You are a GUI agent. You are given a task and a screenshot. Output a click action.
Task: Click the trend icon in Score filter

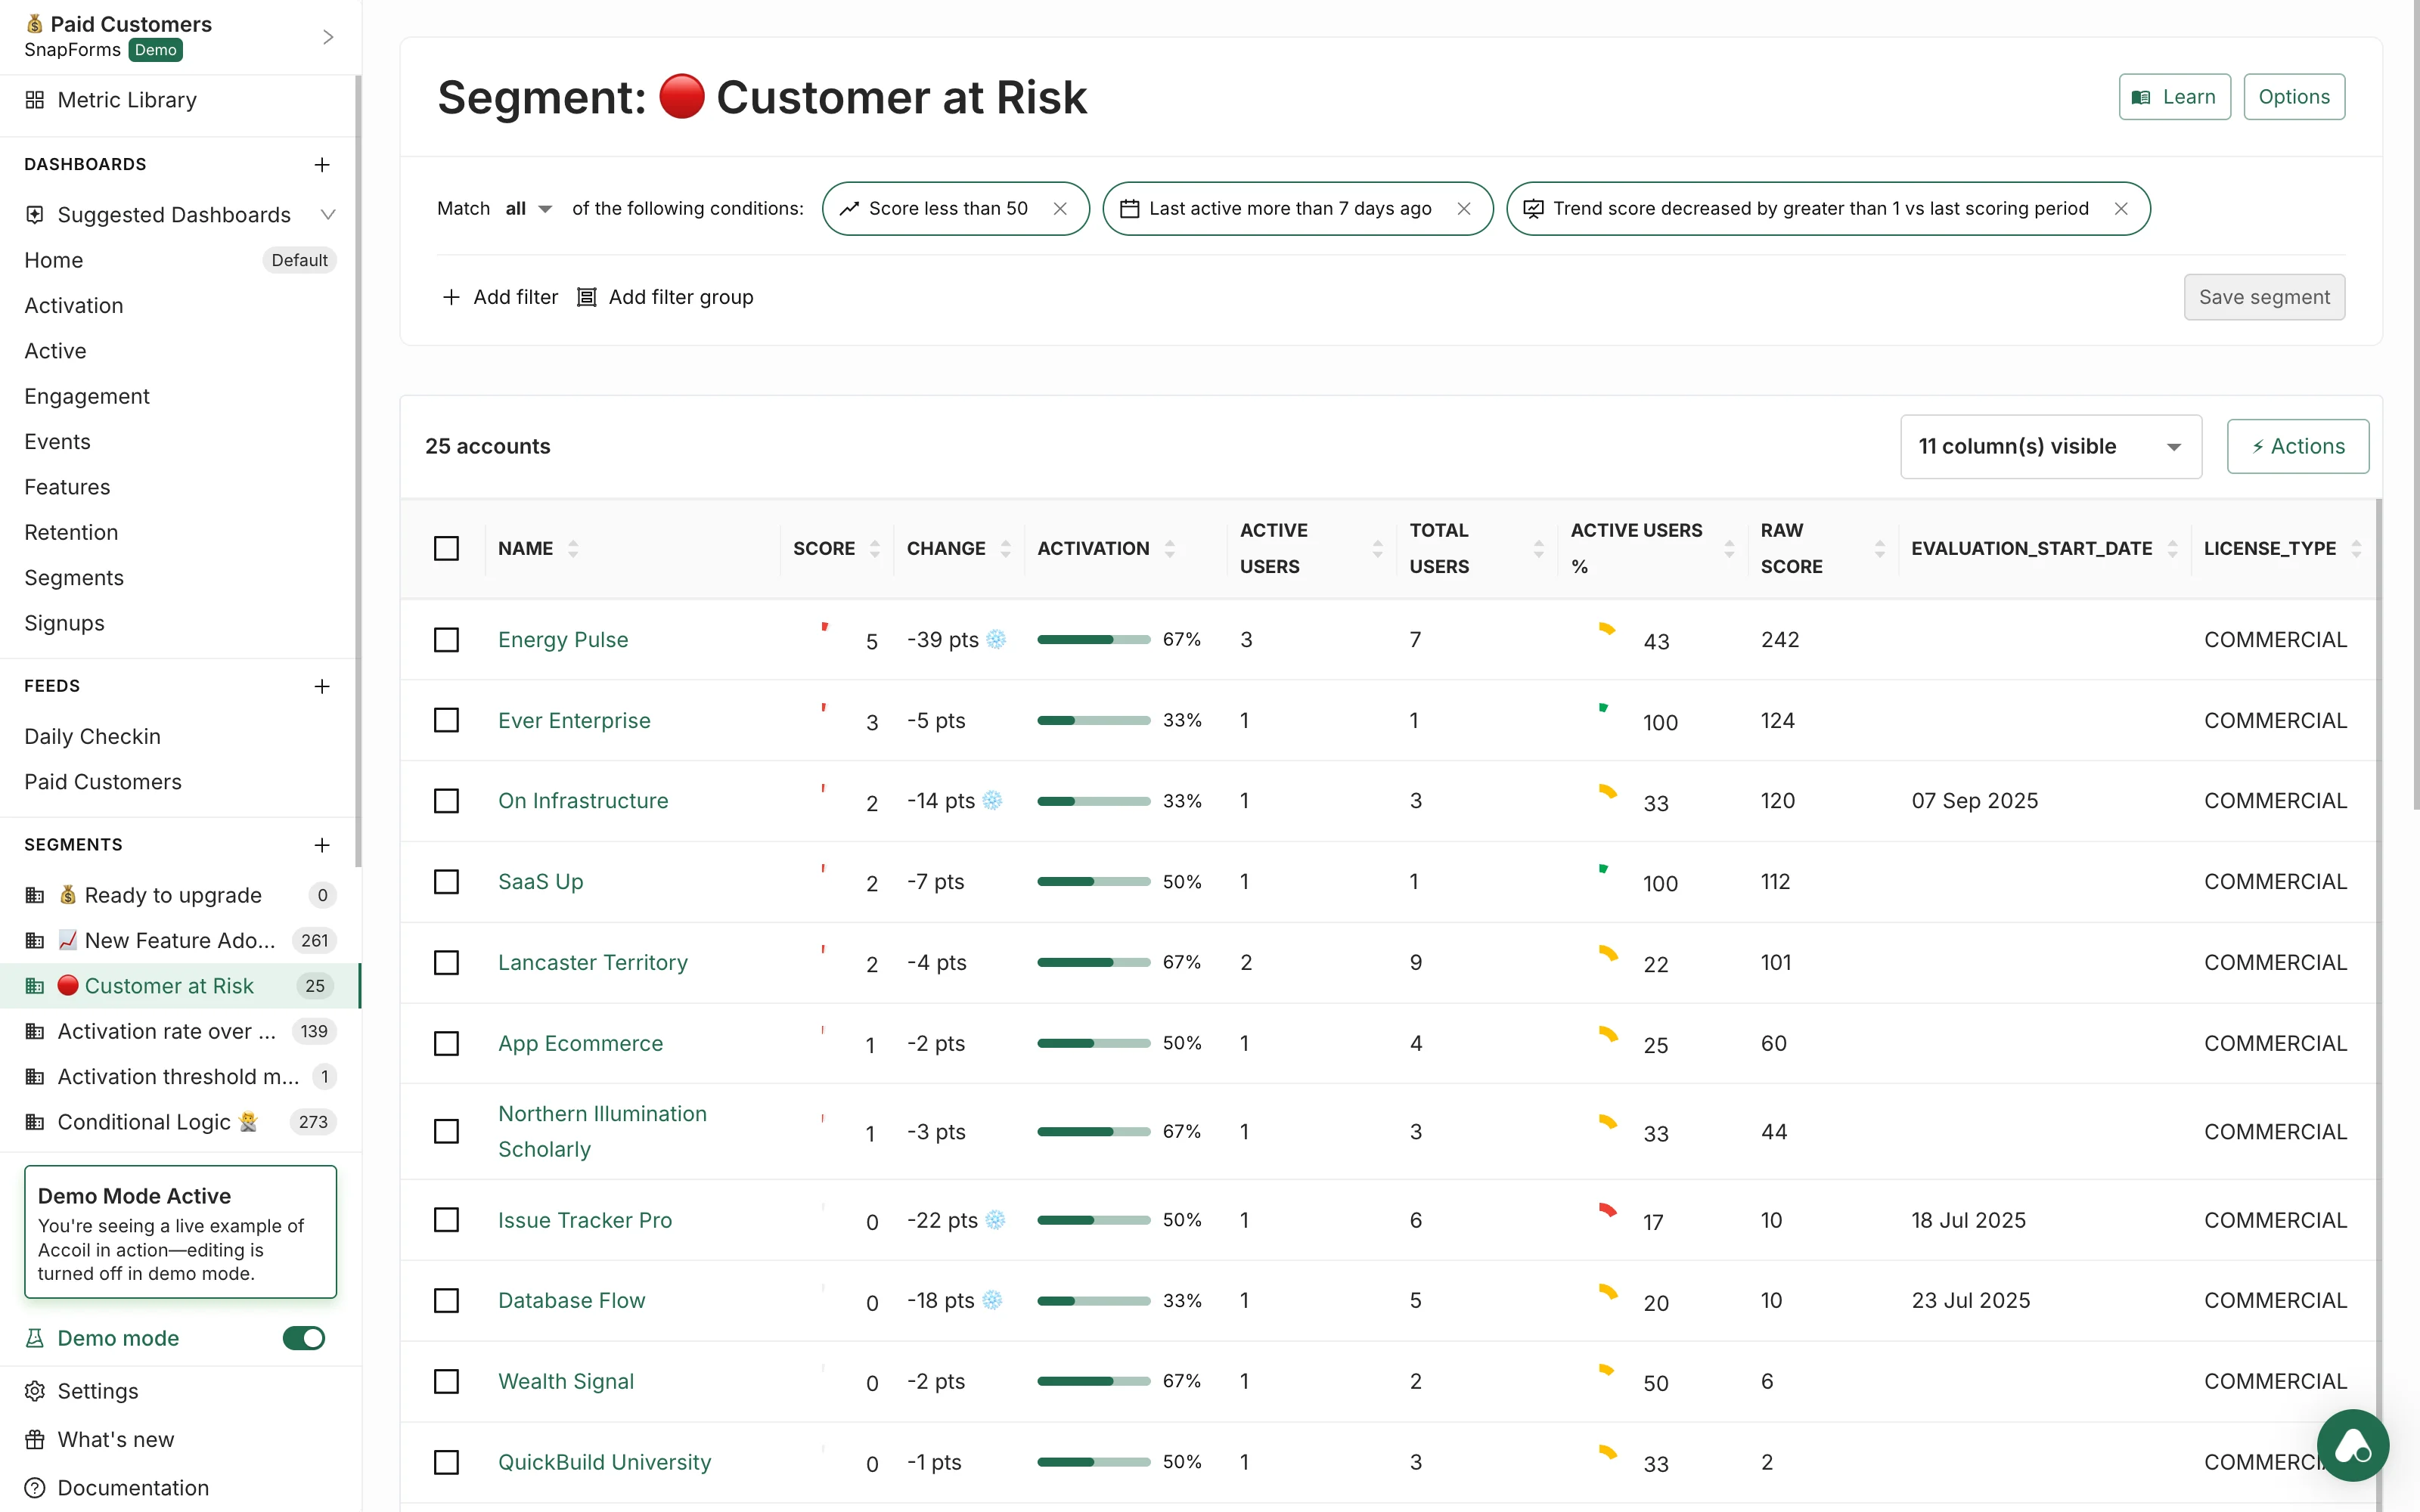[849, 208]
